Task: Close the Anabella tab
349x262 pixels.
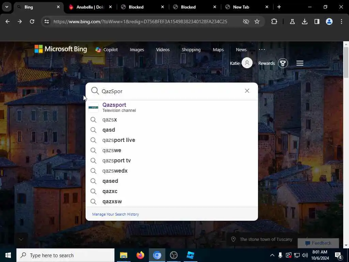Action: click(x=110, y=7)
